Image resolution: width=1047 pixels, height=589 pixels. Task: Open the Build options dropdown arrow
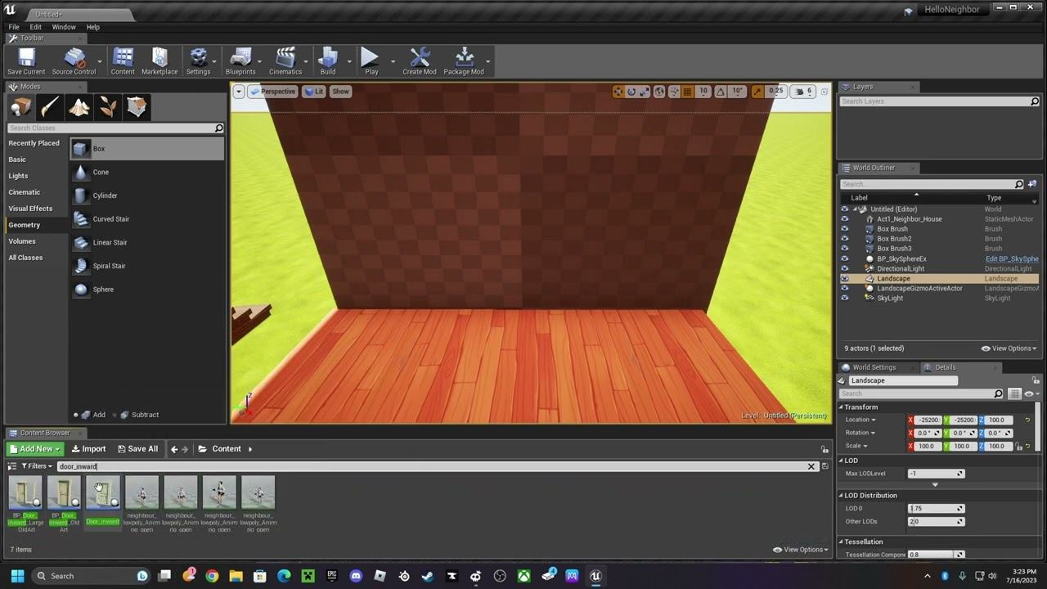349,61
